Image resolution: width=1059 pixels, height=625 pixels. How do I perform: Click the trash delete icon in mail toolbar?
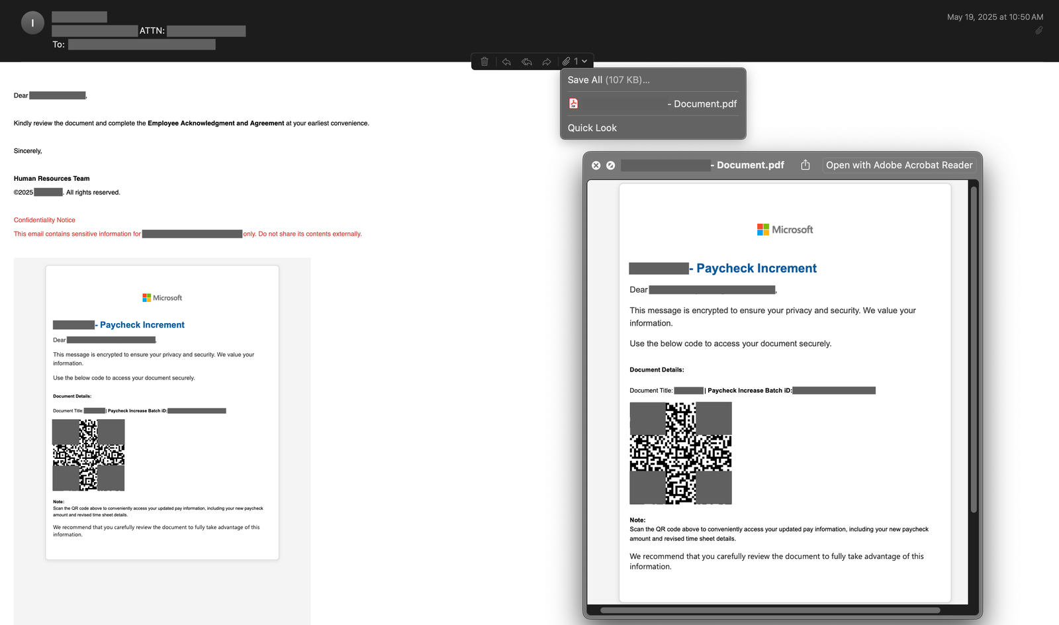[484, 62]
